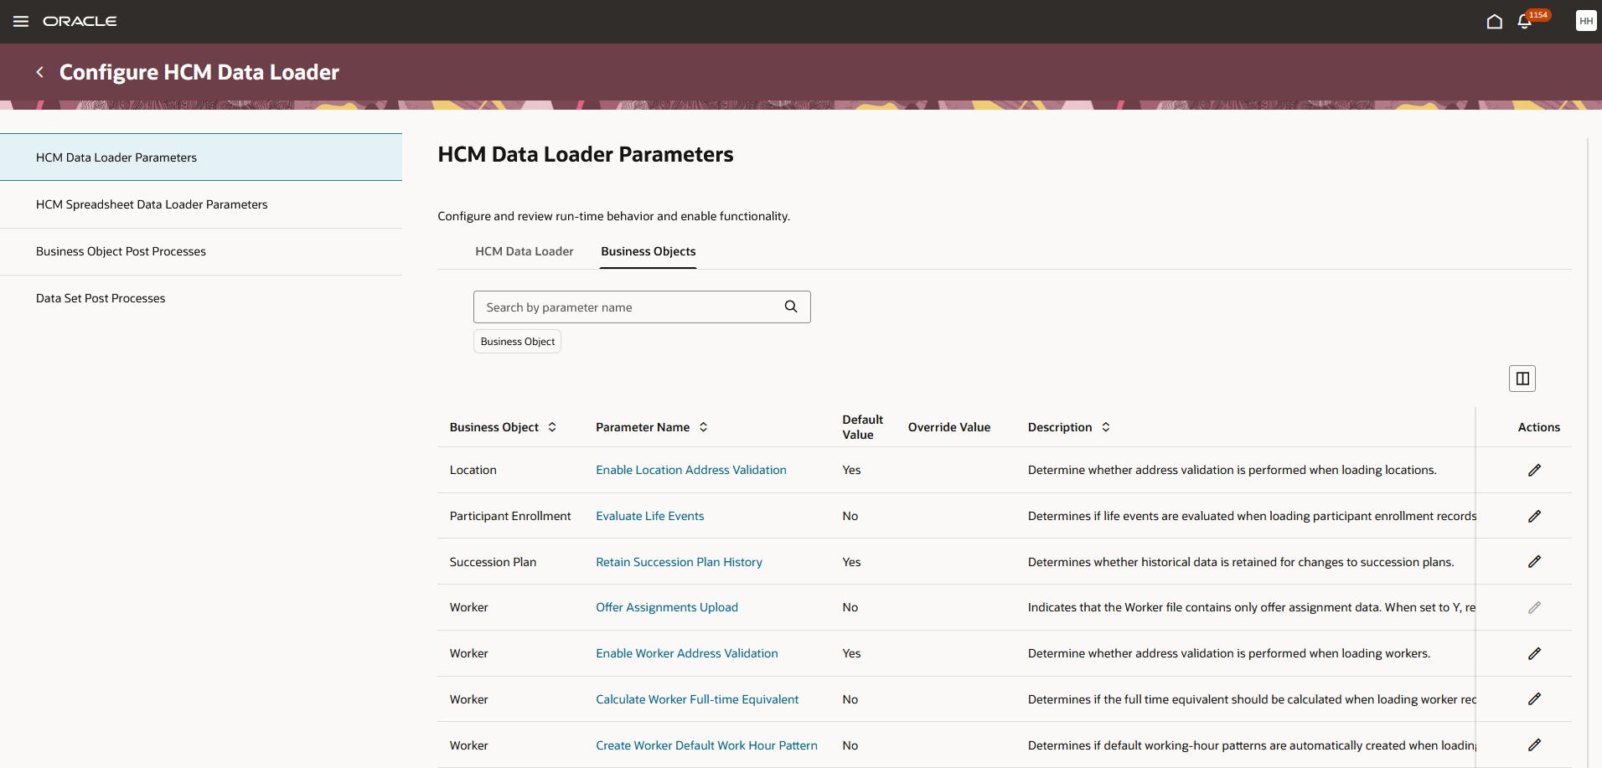Open the Business Object filter chip
Screen dimensions: 1602x768
(x=517, y=342)
